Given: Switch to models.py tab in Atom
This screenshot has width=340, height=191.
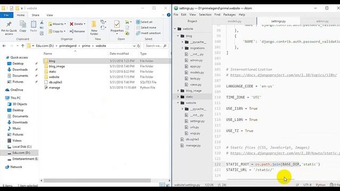Looking at the screenshot, I should pyautogui.click(x=235, y=21).
